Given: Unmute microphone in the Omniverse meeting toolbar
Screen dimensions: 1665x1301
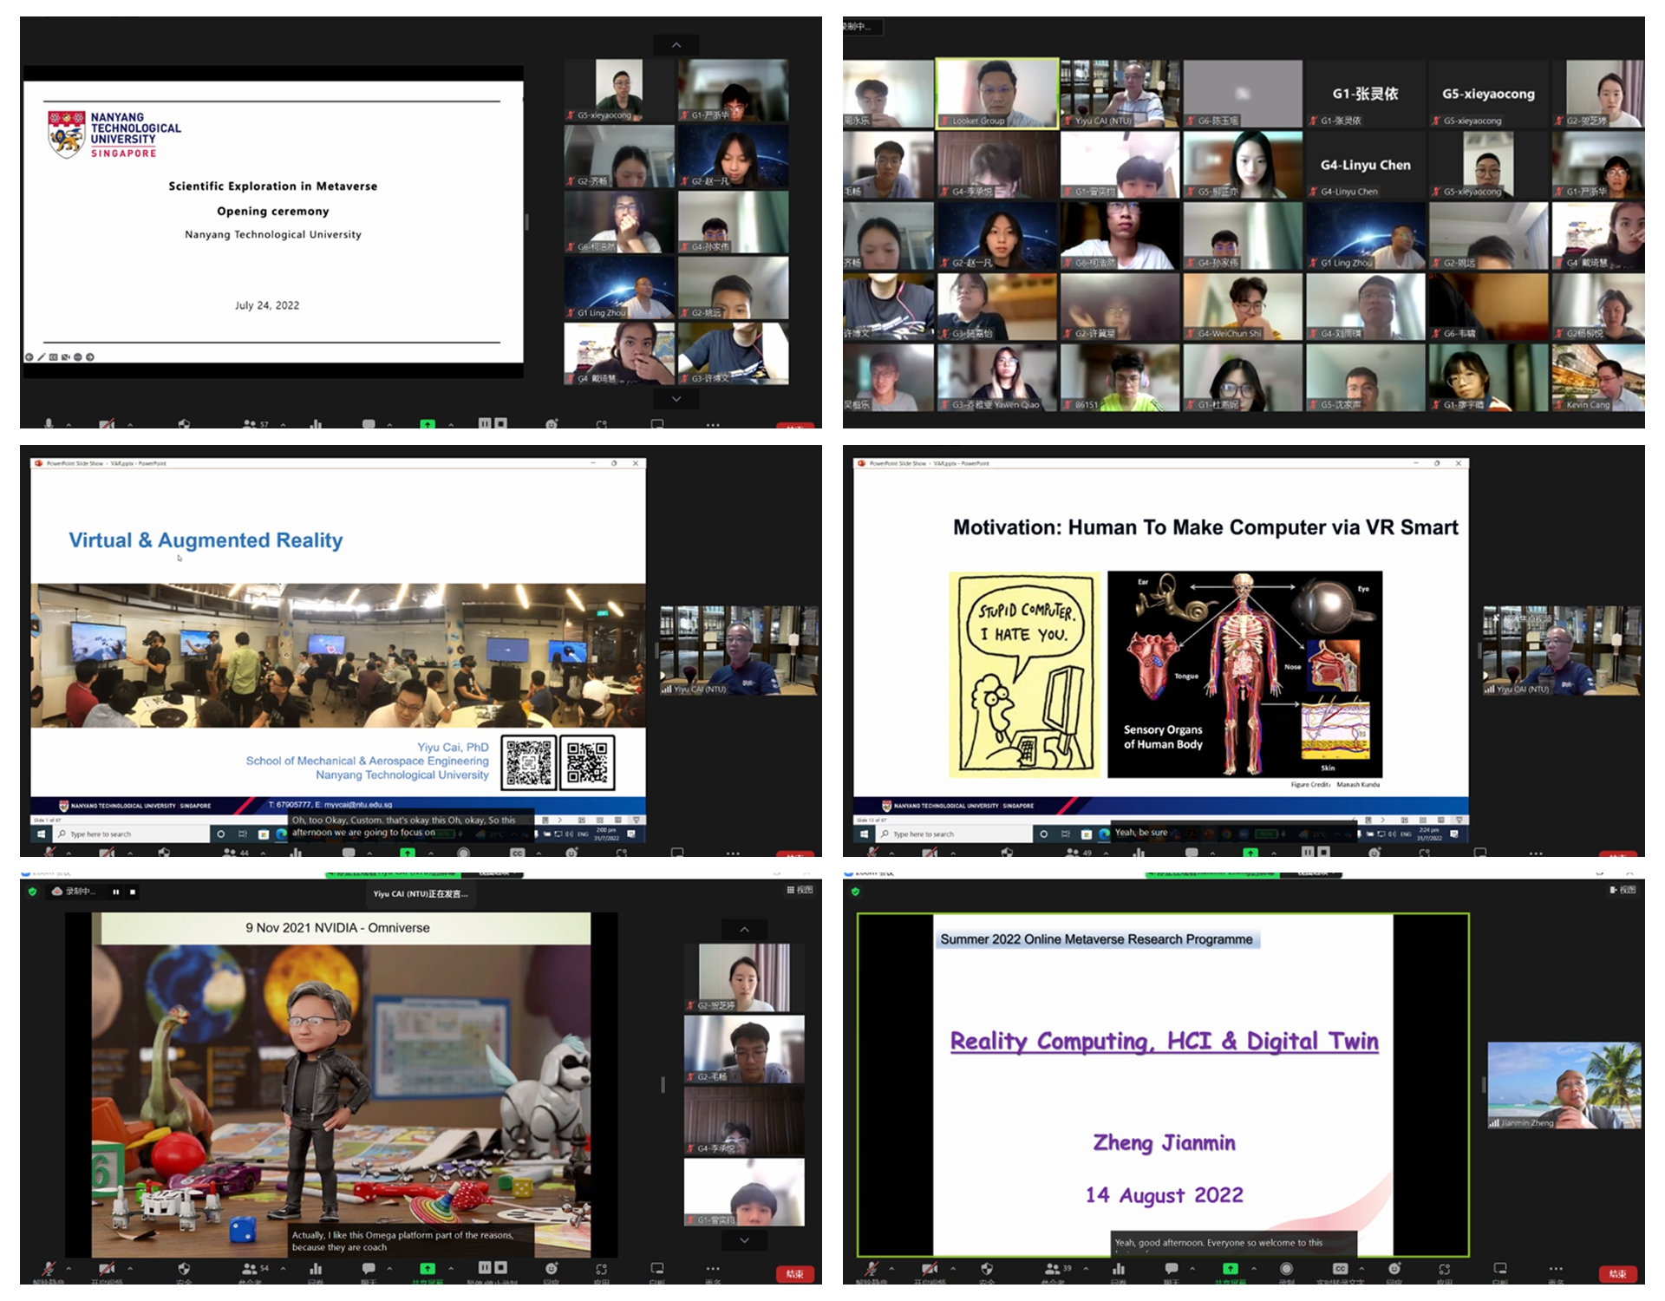Looking at the screenshot, I should 49,1269.
